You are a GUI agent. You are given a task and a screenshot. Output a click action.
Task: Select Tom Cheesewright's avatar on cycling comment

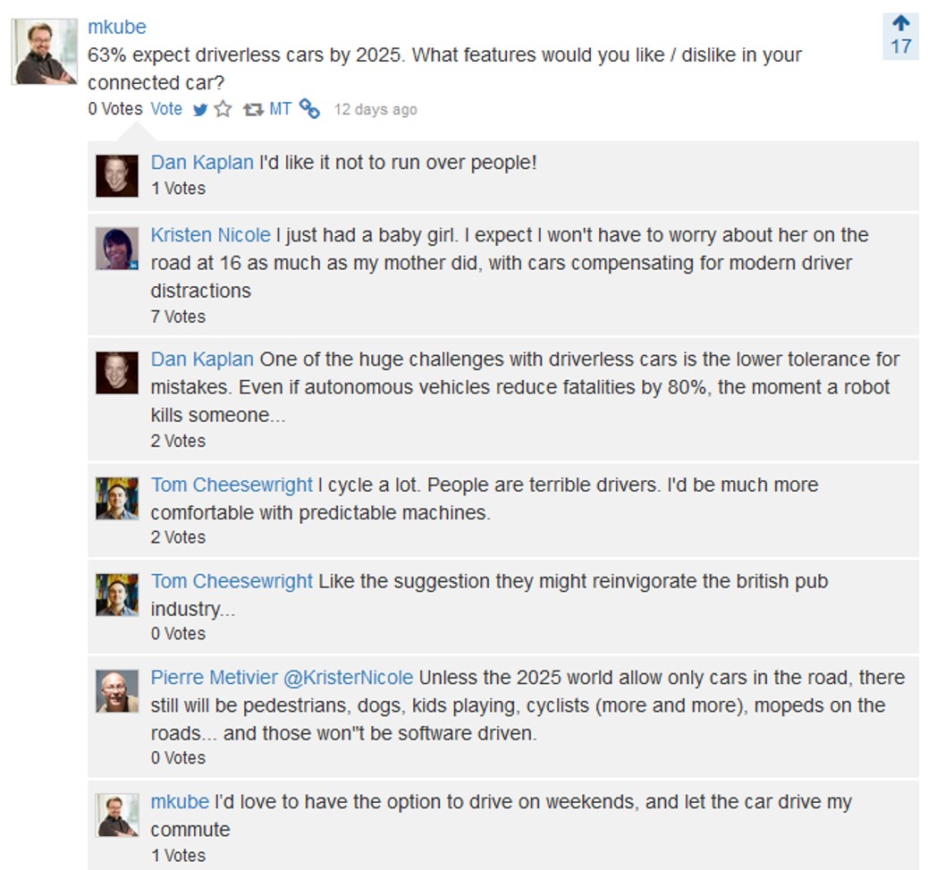point(117,498)
